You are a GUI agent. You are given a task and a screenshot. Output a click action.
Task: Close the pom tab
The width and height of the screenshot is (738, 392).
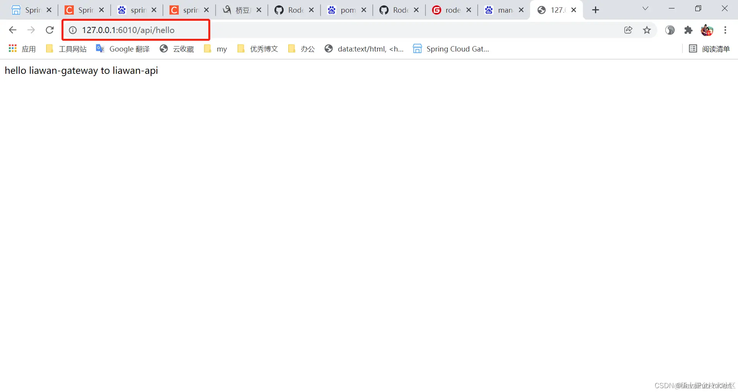point(364,10)
